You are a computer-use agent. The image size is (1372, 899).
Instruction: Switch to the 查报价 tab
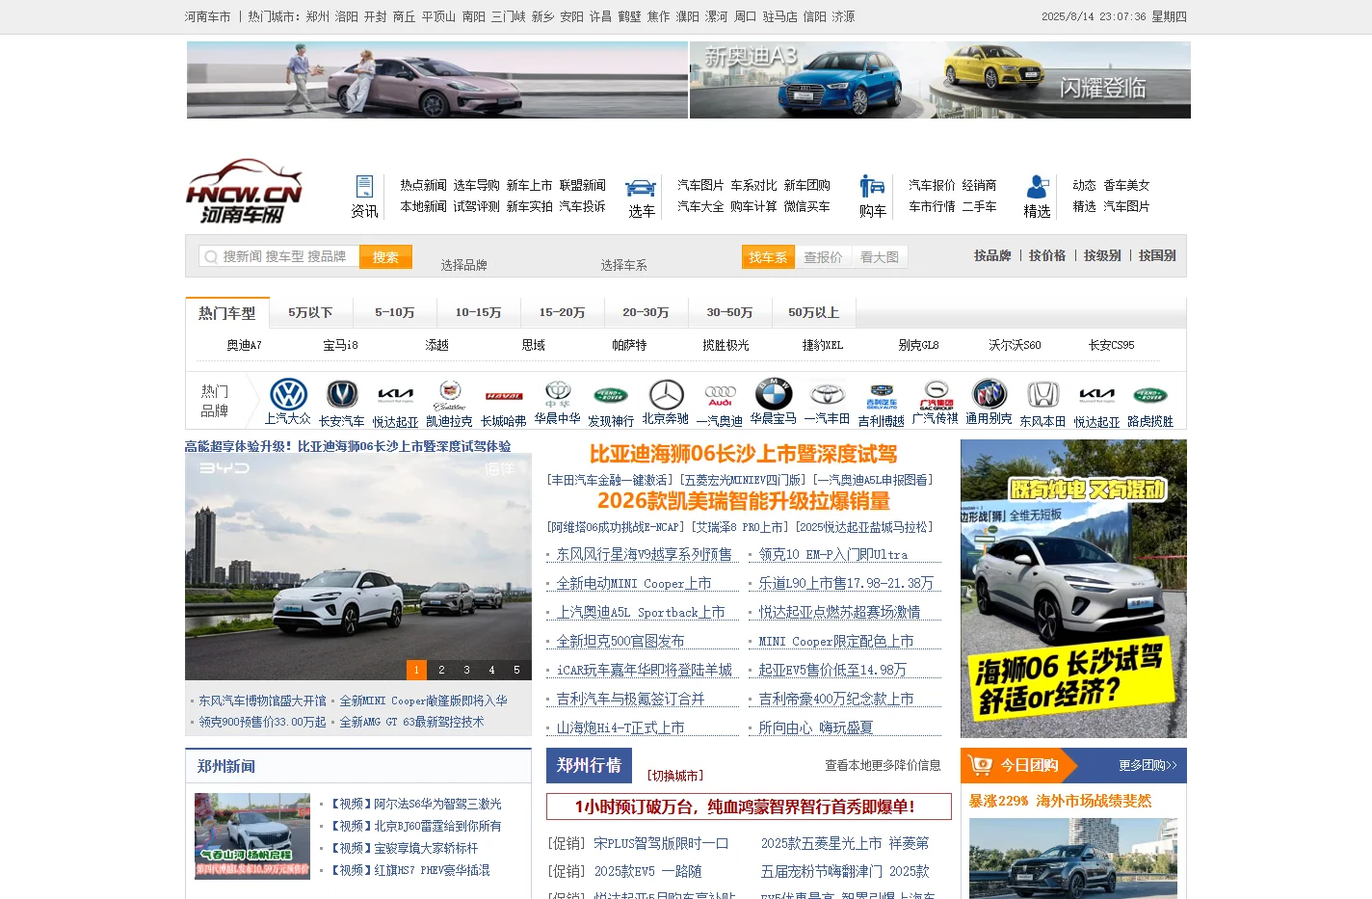tap(823, 257)
